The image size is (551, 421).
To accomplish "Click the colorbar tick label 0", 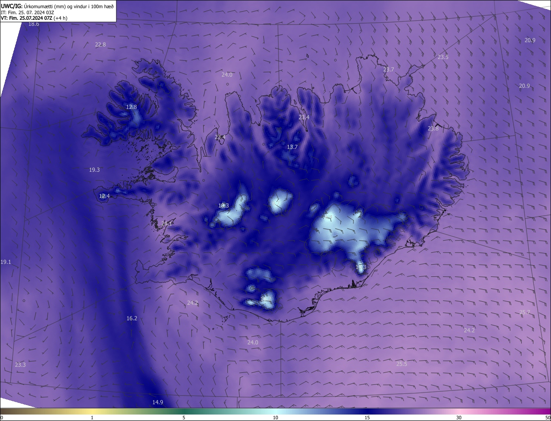I will [2, 418].
